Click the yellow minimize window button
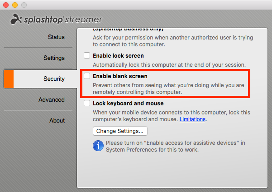This screenshot has width=272, height=192. (15, 5)
